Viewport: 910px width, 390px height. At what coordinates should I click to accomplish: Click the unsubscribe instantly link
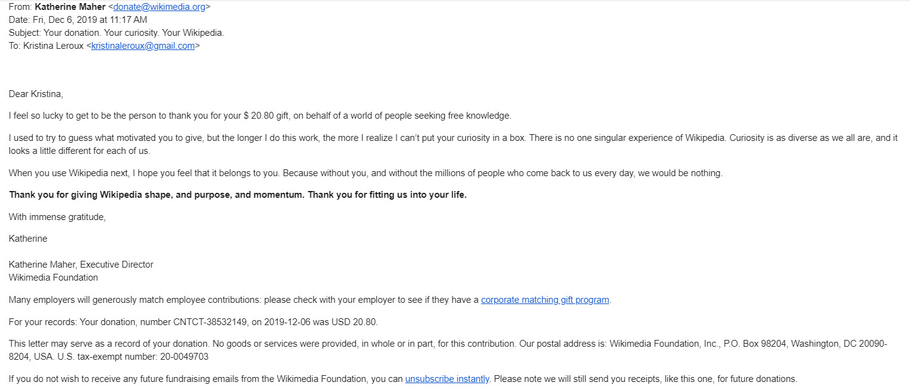(x=447, y=379)
